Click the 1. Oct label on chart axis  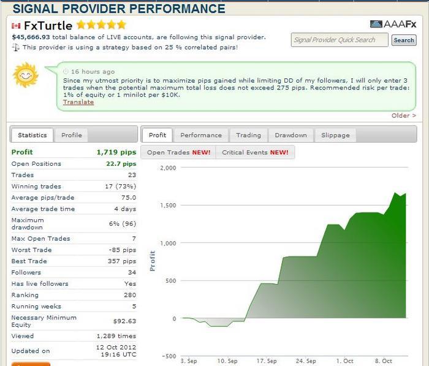click(344, 361)
